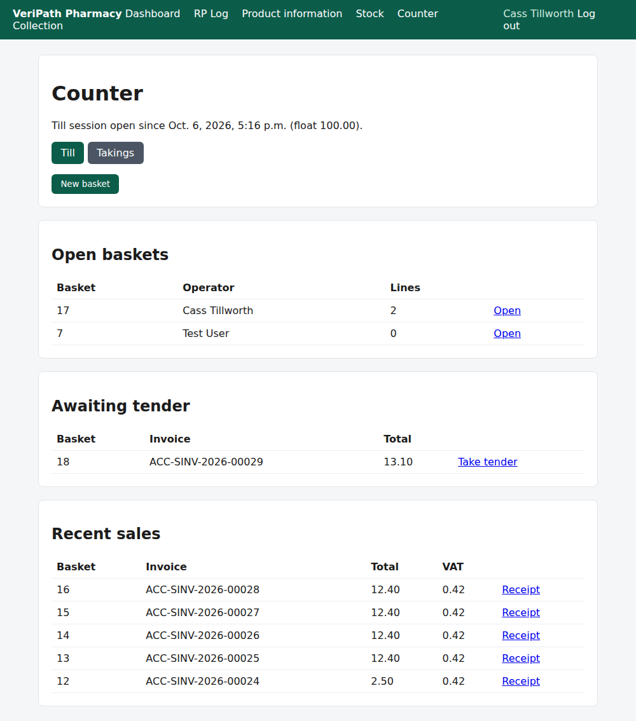Open basket 17 for Cass Tillworth

508,311
